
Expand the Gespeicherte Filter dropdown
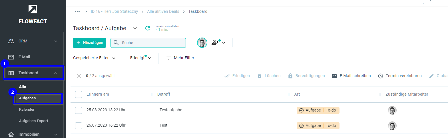pos(95,58)
